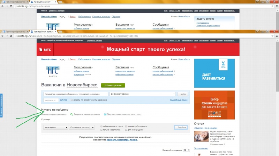Enable 'искать по всему тексту вакансии' checkbox
This screenshot has height=156, width=279.
[71, 100]
